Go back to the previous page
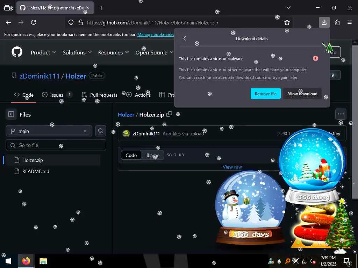The image size is (358, 268). [8, 22]
